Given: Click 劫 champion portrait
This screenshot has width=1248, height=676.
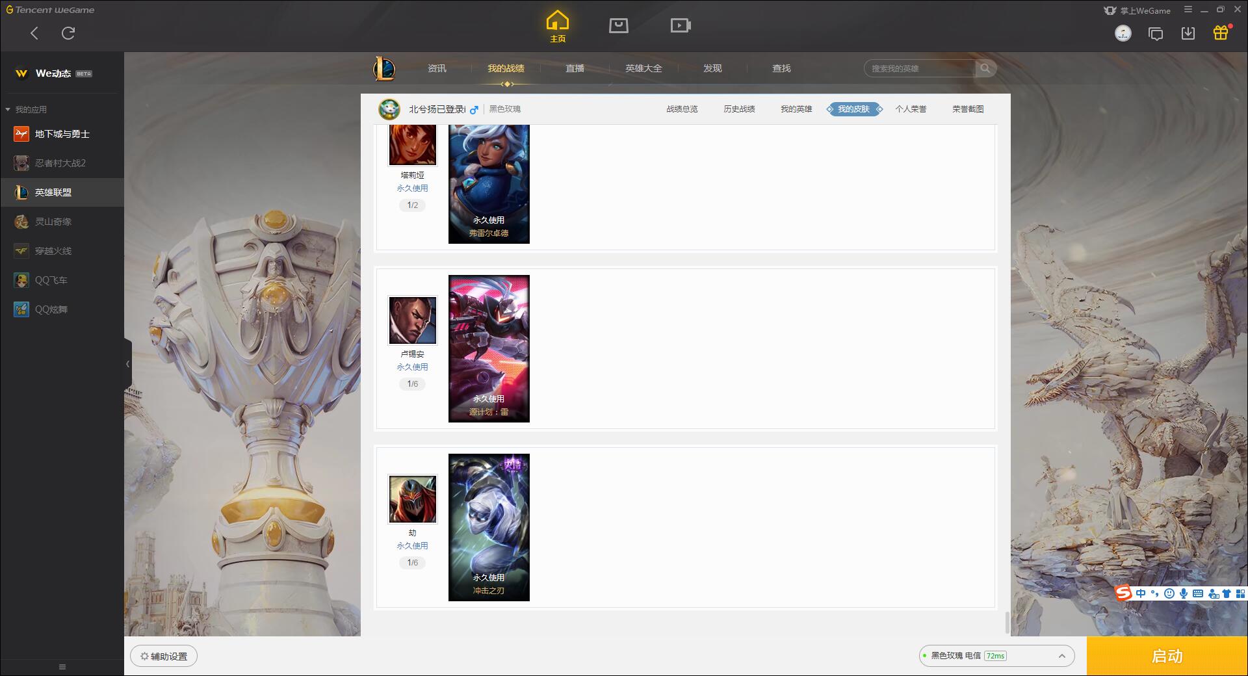Looking at the screenshot, I should [413, 499].
